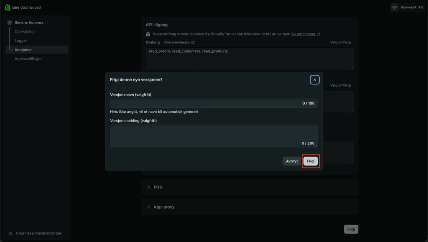Focus the Omfang scopes text area
Screen dimensions: 428x242
pos(250,58)
